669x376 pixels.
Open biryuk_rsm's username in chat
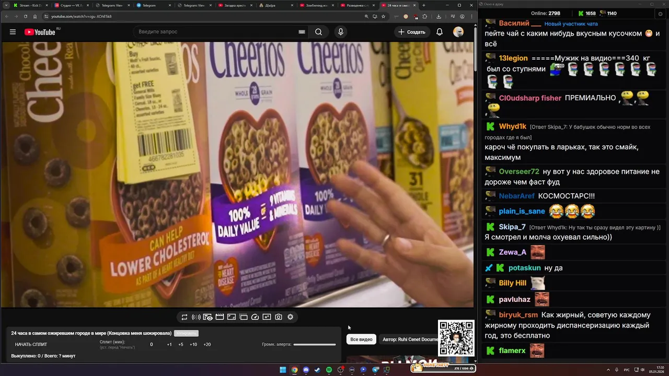[x=518, y=315]
